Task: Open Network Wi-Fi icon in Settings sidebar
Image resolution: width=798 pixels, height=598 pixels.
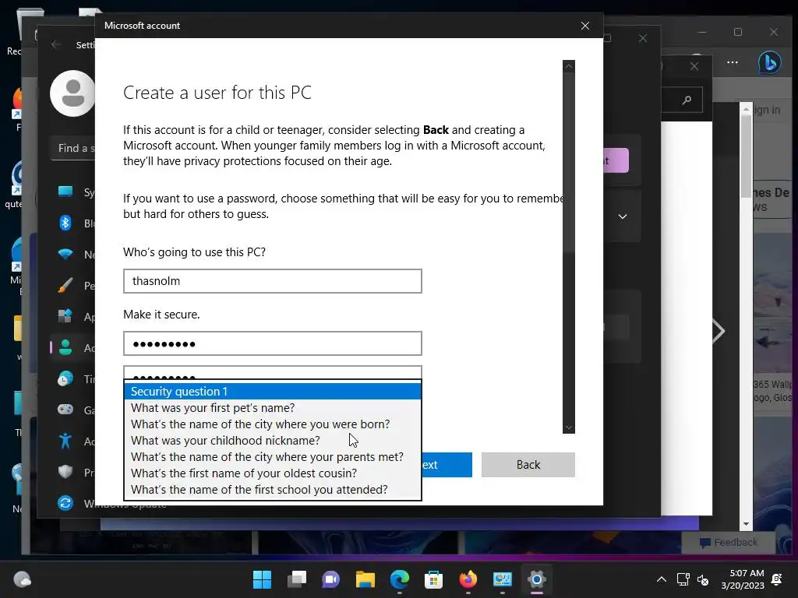Action: click(x=65, y=254)
